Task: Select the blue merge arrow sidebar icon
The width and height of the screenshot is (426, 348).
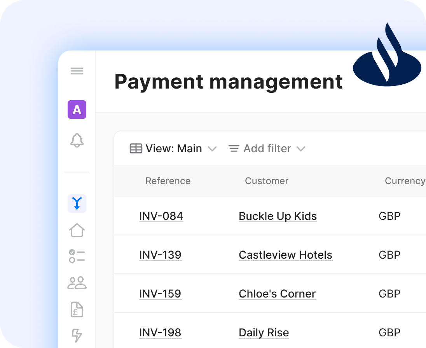Action: [77, 204]
